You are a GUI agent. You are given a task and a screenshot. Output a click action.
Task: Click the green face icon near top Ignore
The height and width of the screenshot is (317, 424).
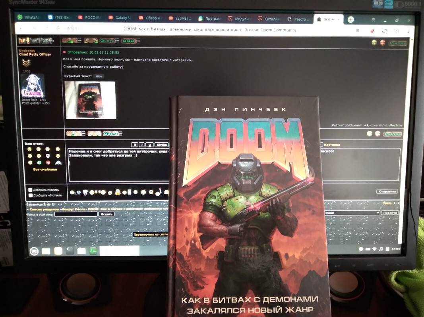[x=374, y=42]
